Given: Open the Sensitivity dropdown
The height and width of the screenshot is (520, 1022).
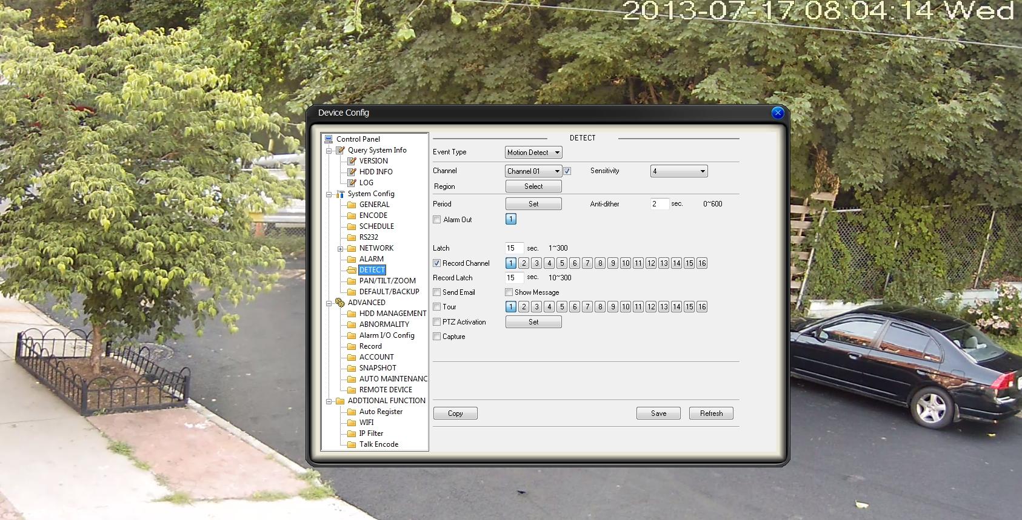Looking at the screenshot, I should [x=679, y=171].
